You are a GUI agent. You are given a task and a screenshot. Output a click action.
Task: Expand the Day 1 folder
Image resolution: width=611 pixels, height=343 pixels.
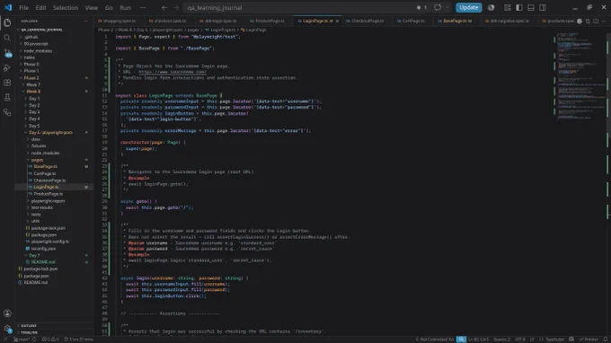54,99
